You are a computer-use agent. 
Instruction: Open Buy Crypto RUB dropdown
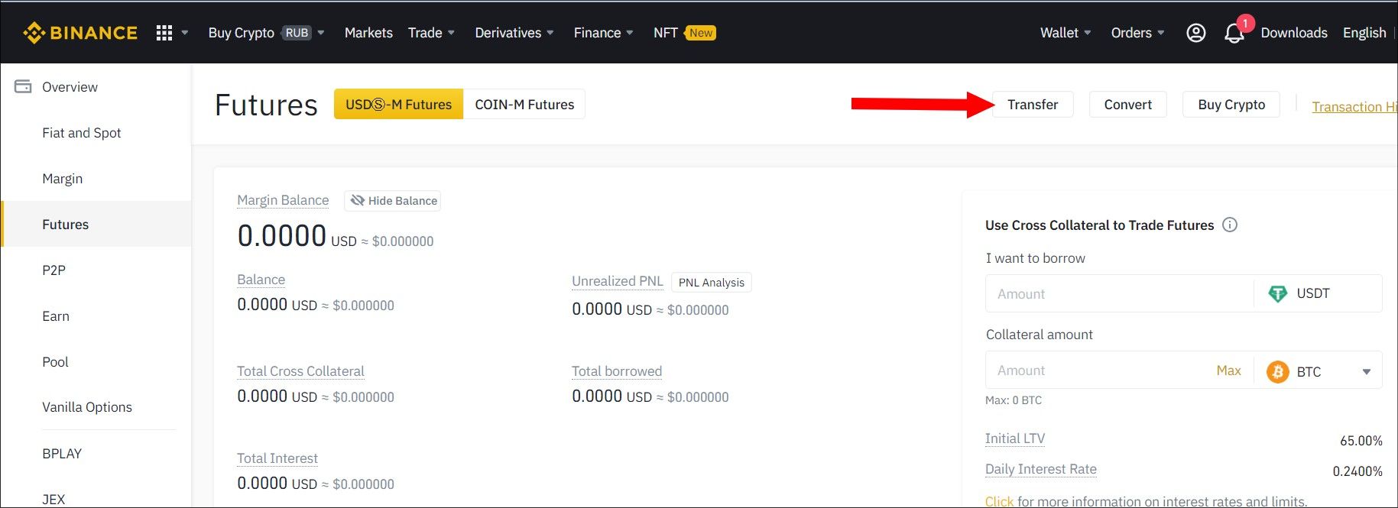pyautogui.click(x=266, y=33)
